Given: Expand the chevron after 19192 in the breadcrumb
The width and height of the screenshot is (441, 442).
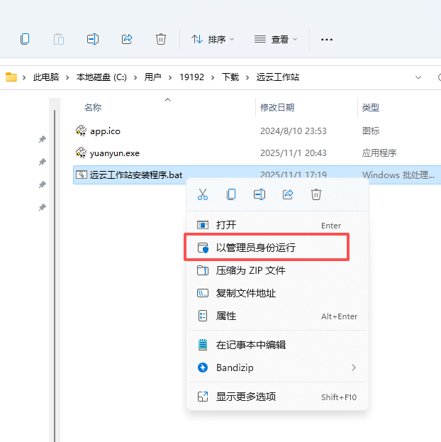Looking at the screenshot, I should (213, 77).
